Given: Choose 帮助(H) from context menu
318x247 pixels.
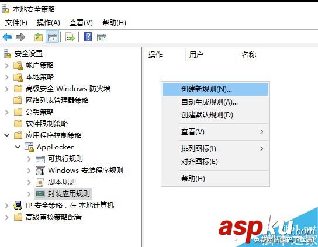Looking at the screenshot, I should coord(215,178).
